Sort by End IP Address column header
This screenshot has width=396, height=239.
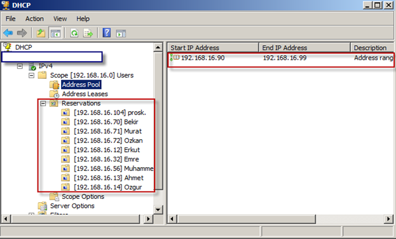click(305, 48)
